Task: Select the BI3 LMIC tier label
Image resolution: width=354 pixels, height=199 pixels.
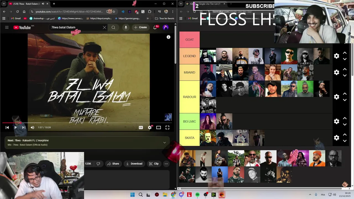Action: pos(189,121)
